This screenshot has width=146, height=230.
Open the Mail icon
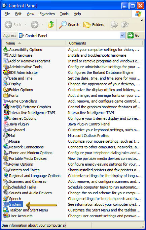[x=6, y=135]
